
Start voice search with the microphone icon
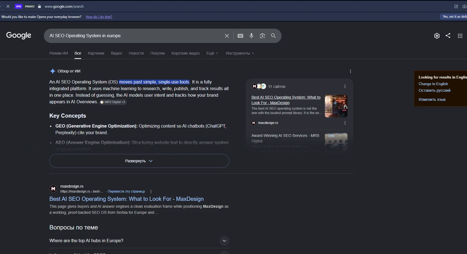click(x=251, y=36)
